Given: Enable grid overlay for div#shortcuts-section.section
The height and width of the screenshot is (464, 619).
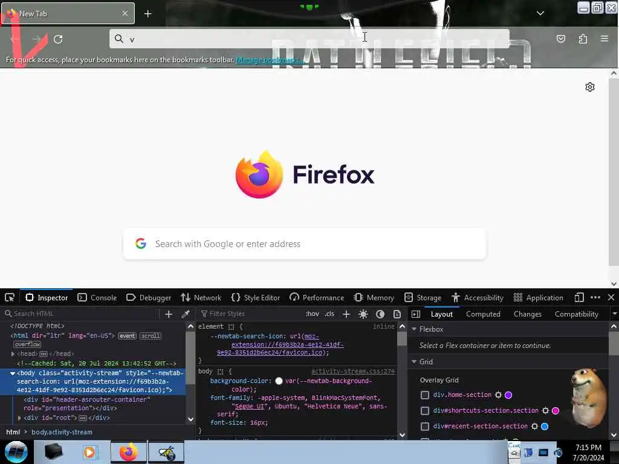Looking at the screenshot, I should tap(425, 411).
